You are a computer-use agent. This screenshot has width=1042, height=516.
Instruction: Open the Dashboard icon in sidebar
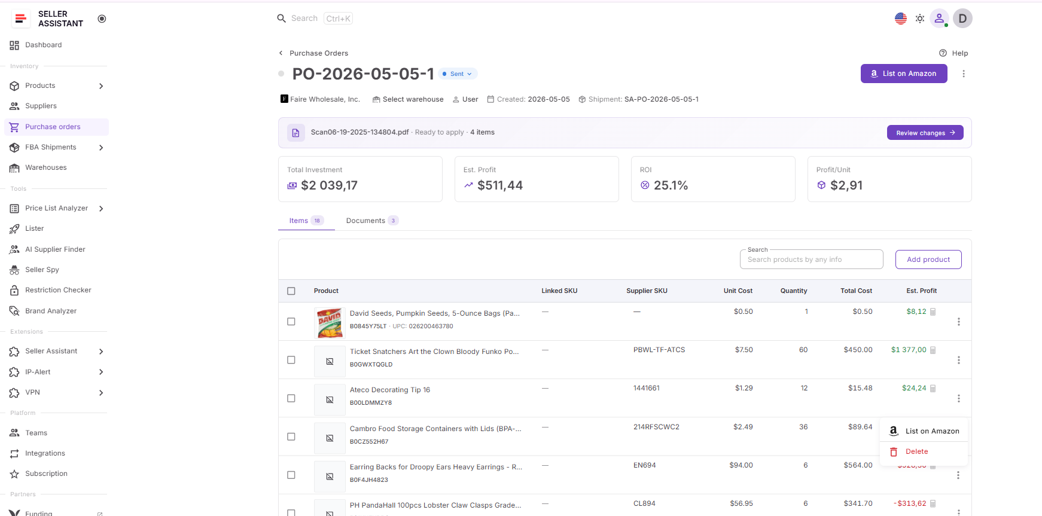14,45
